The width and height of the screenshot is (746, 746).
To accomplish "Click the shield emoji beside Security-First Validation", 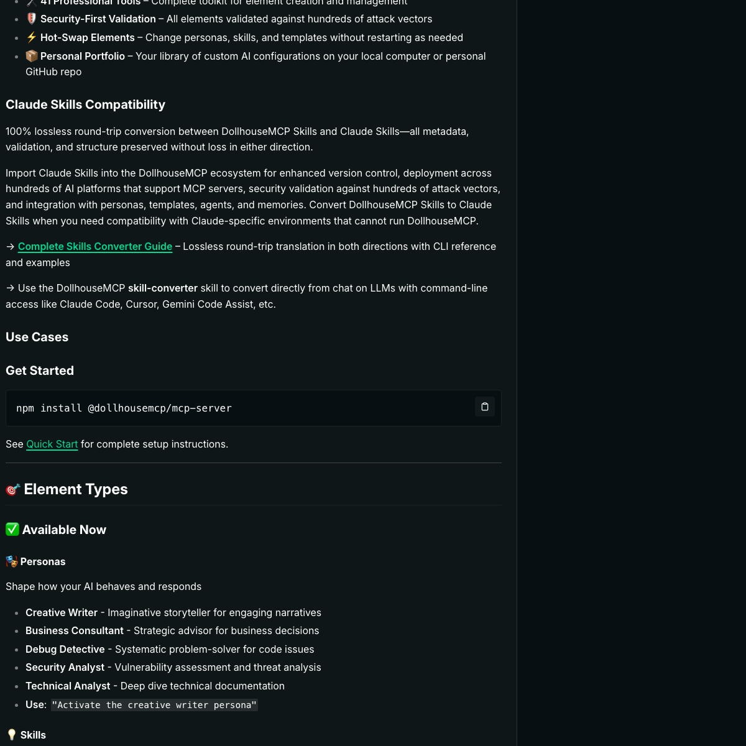I will point(32,19).
